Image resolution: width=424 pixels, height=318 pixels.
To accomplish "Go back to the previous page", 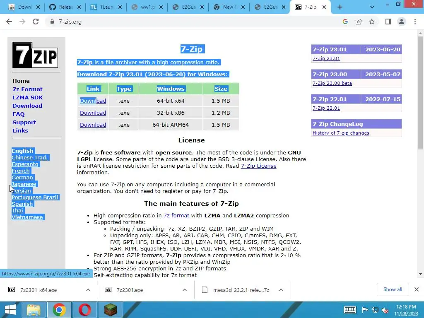I will [9, 22].
